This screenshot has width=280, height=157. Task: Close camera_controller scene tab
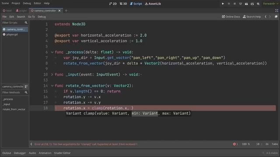(x=59, y=10)
